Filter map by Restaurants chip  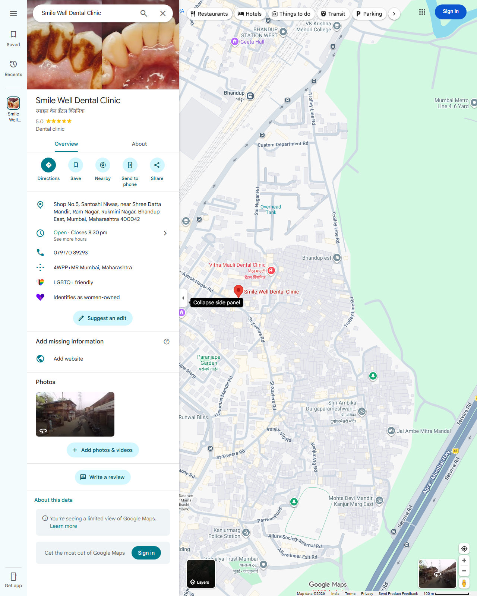click(x=209, y=14)
